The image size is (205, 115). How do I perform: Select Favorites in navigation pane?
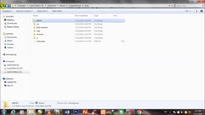[8, 16]
